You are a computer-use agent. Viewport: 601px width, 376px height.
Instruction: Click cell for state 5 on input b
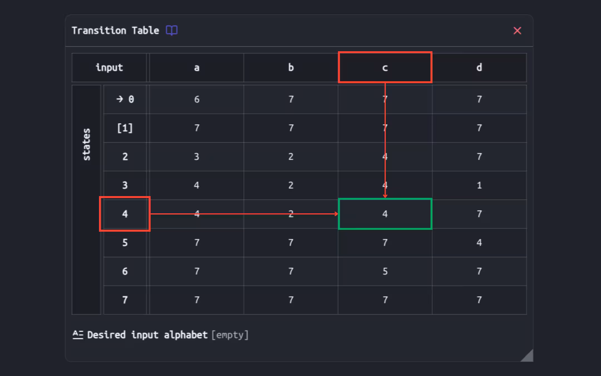point(291,243)
